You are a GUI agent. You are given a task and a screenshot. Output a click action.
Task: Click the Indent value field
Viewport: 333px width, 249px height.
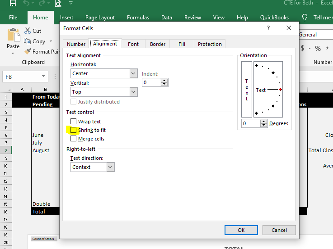pos(151,82)
